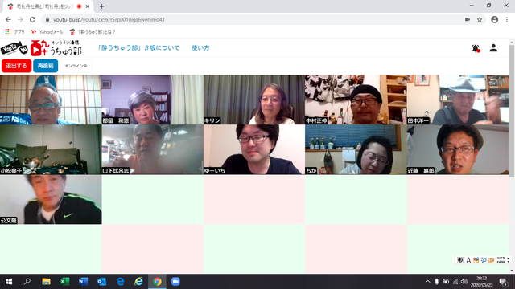Screen dimensions: 515x289
Task: Select the video tile labeled ちか
Action: 356,149
